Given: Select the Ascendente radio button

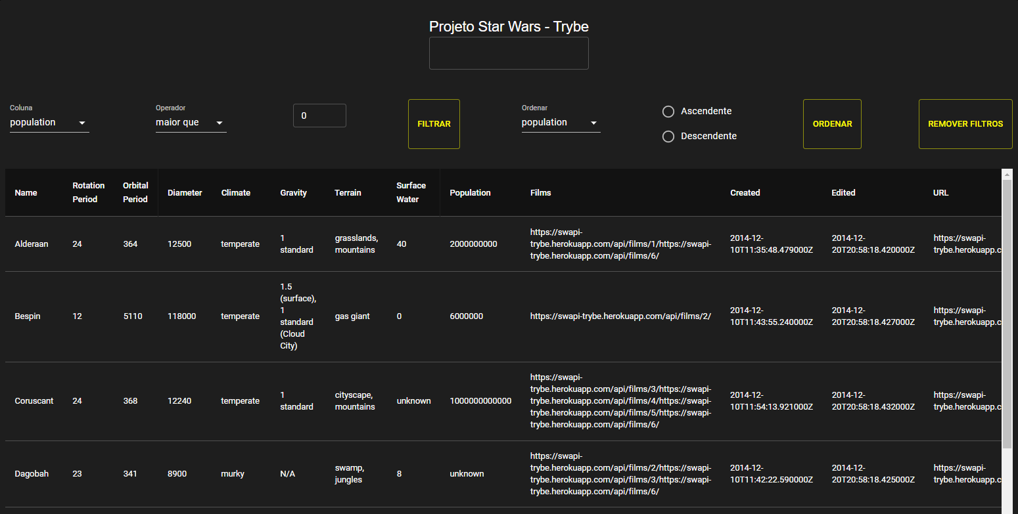Looking at the screenshot, I should click(x=668, y=112).
